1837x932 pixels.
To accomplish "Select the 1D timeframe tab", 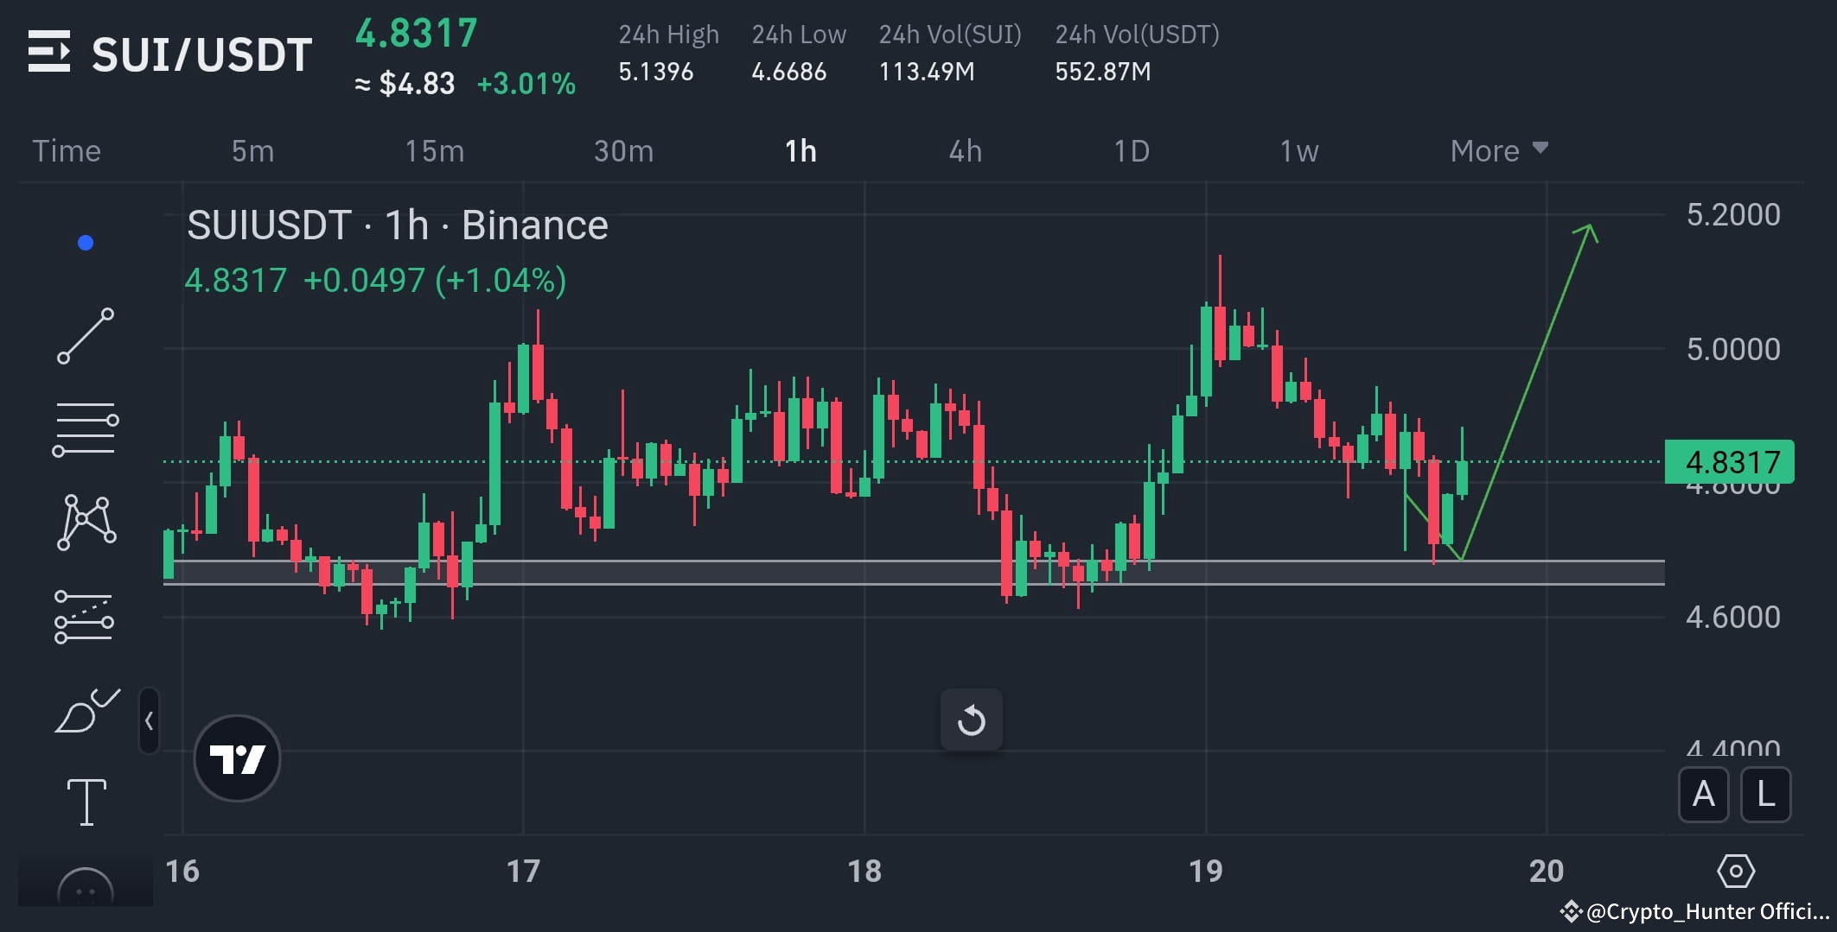I will coord(1132,150).
